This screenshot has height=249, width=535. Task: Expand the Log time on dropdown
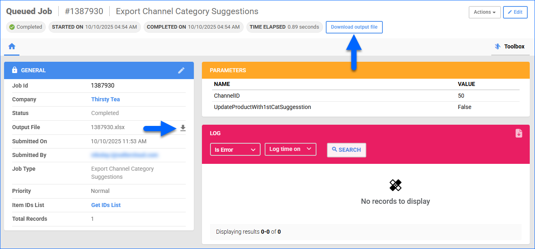(x=290, y=149)
